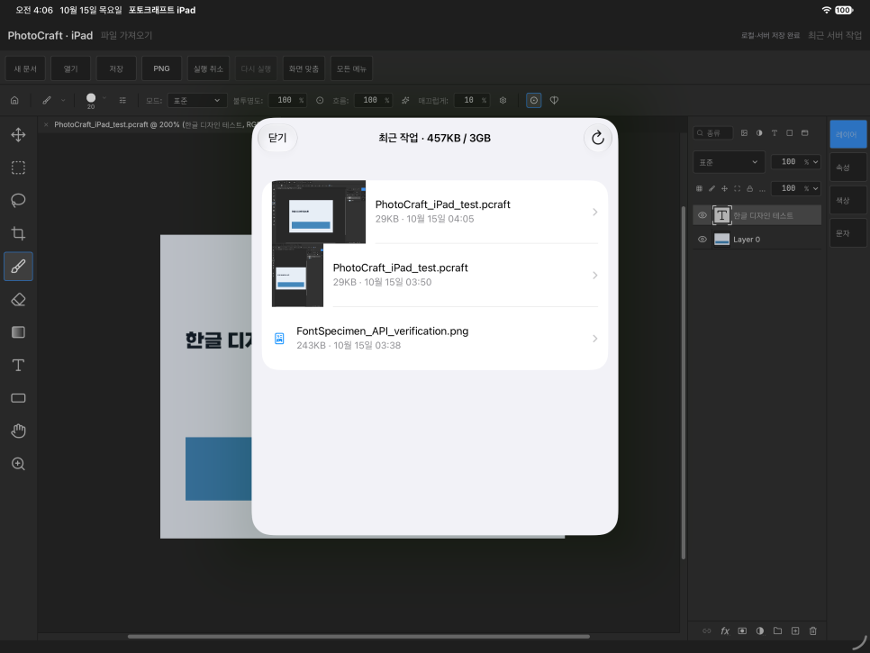870x653 pixels.
Task: Open smoothing settings gear icon
Action: click(x=503, y=100)
